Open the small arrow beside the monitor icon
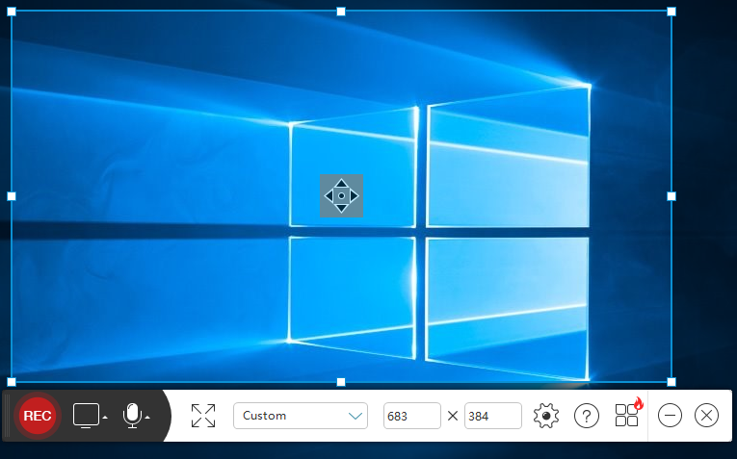Screen dimensions: 737x459 click(105, 418)
